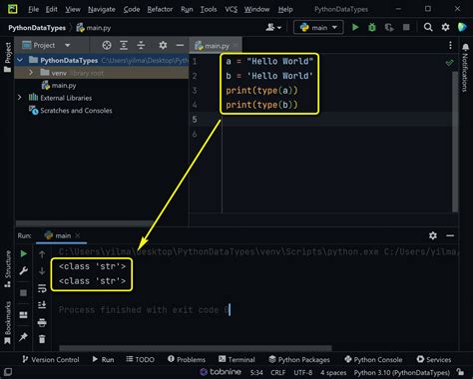This screenshot has width=473, height=379.
Task: Toggle the Structure side tool window button
Action: coord(7,268)
